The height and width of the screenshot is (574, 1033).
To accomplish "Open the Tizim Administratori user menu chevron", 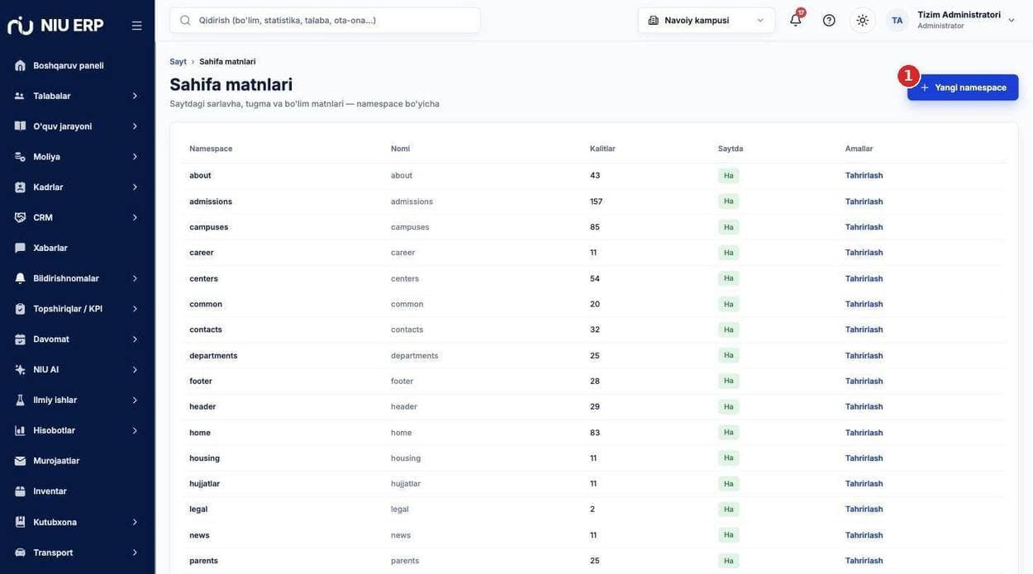I will coord(1012,20).
